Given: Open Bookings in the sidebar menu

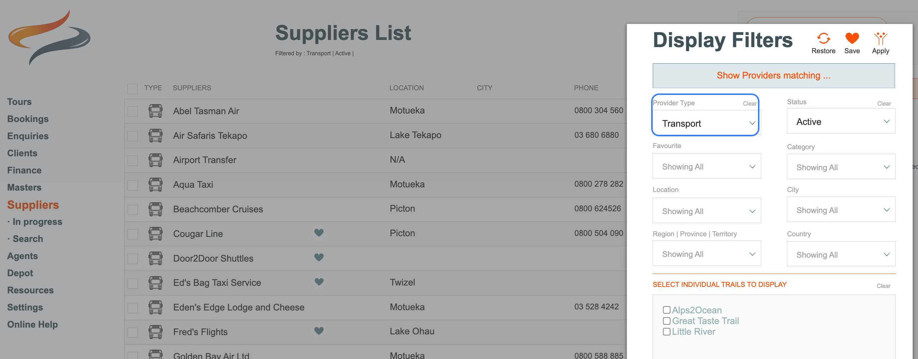Looking at the screenshot, I should point(28,119).
